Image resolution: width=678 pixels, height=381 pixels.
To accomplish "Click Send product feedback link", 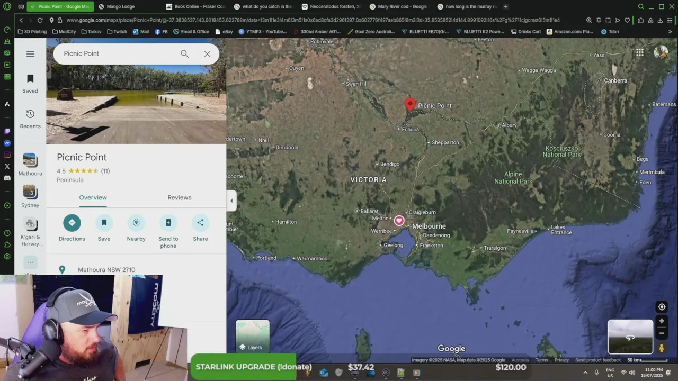I will point(598,360).
